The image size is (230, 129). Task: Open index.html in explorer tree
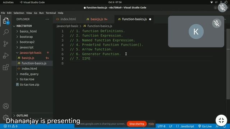click(x=29, y=68)
